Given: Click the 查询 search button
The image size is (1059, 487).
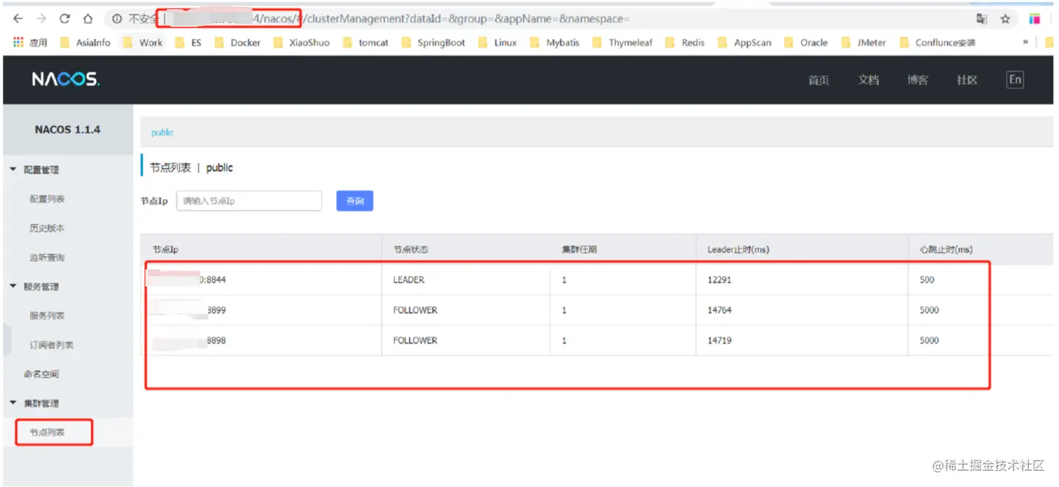Looking at the screenshot, I should click(x=354, y=201).
